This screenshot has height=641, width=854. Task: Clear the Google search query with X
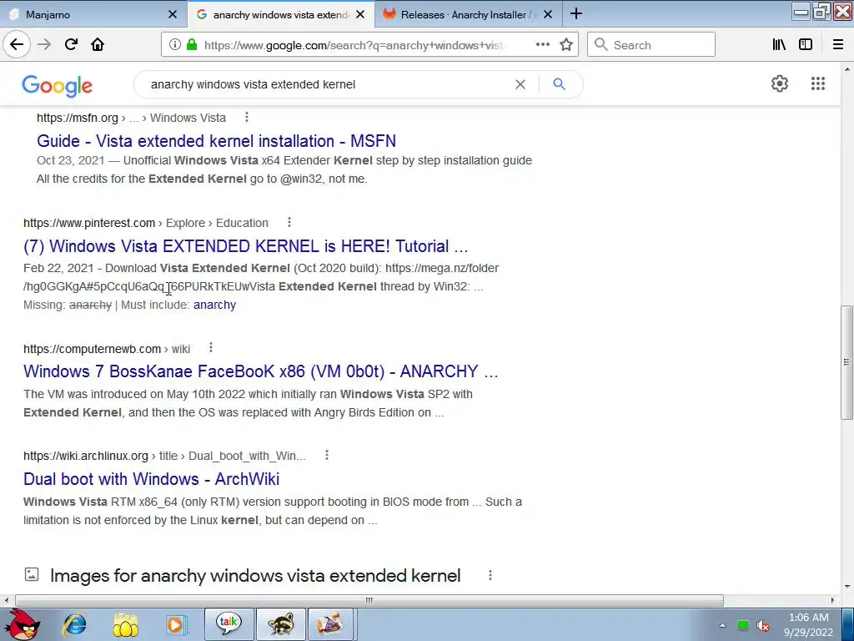pos(520,84)
